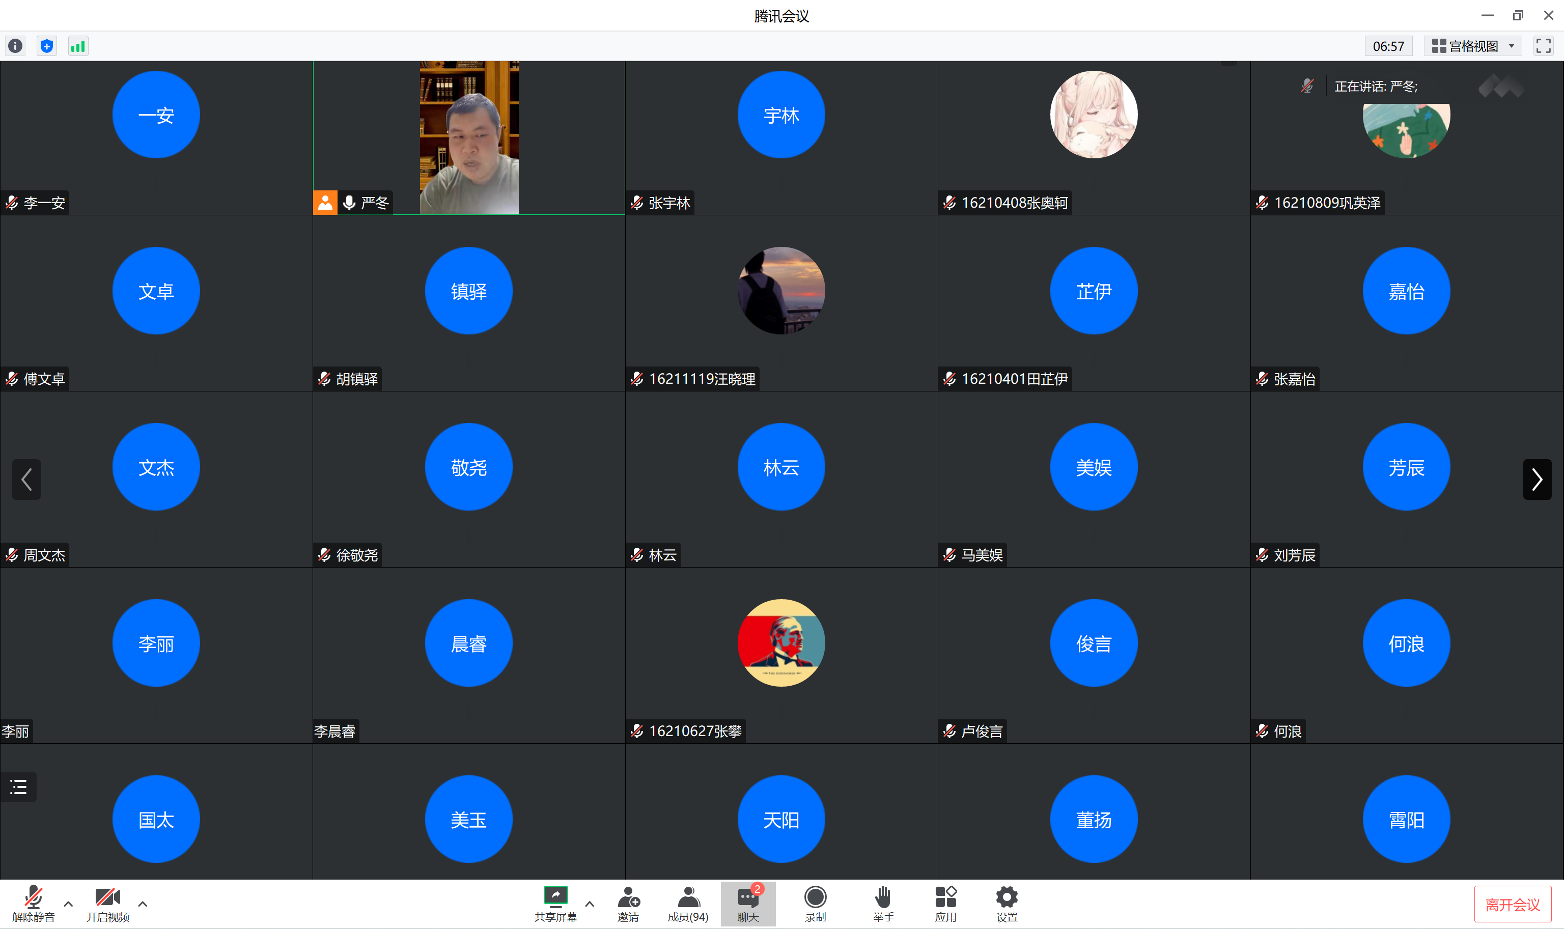This screenshot has width=1564, height=929.
Task: Expand video options arrow beside 开启视频
Action: [143, 904]
